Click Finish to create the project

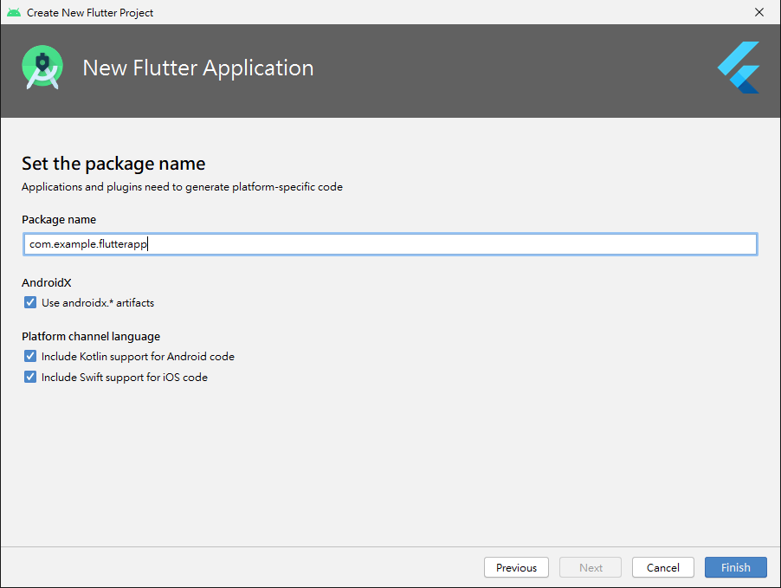(x=736, y=567)
